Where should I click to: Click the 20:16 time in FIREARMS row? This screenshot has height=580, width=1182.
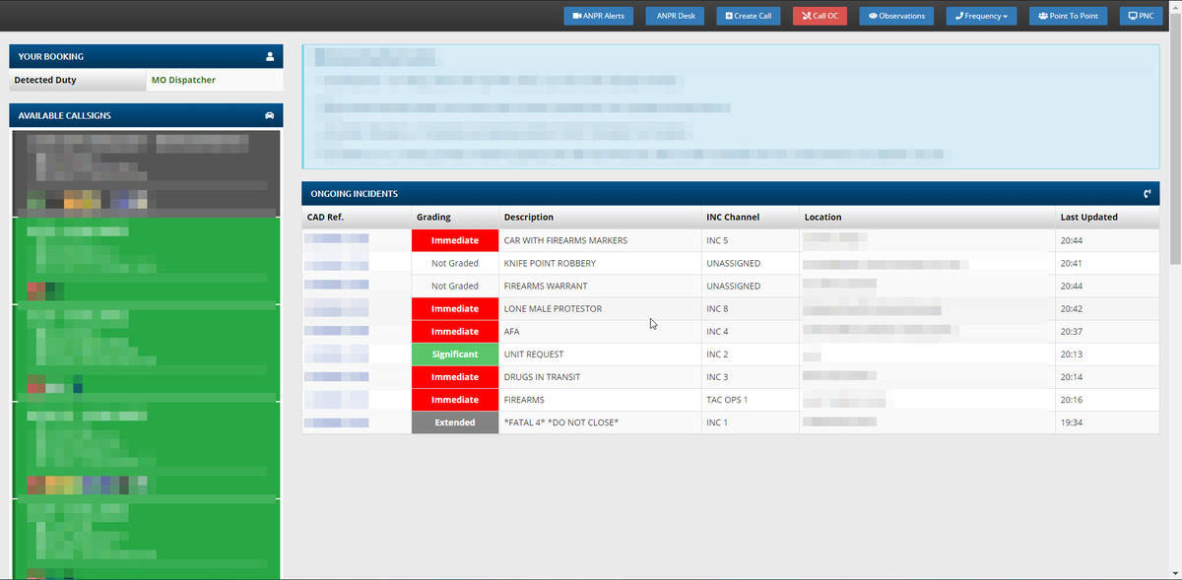click(1071, 400)
